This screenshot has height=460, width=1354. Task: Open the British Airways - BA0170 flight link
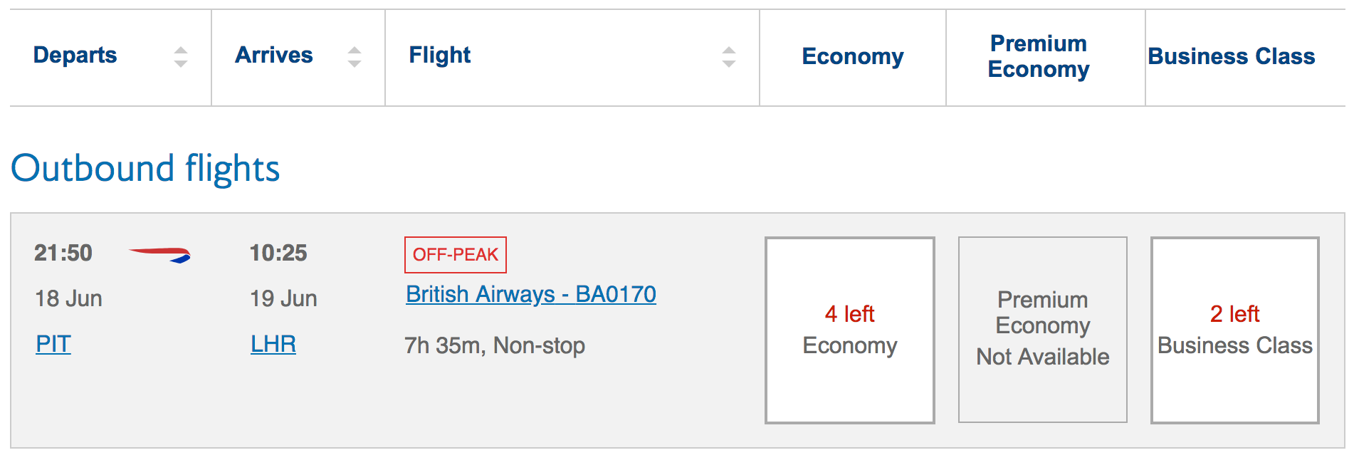[531, 295]
